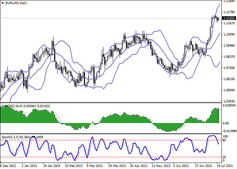This screenshot has width=237, height=169.
Task: Select Stochastic level 20 label
Action: 224,157
